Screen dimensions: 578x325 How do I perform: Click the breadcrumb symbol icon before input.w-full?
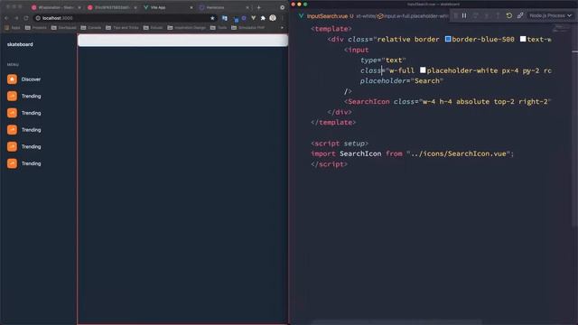(380, 16)
